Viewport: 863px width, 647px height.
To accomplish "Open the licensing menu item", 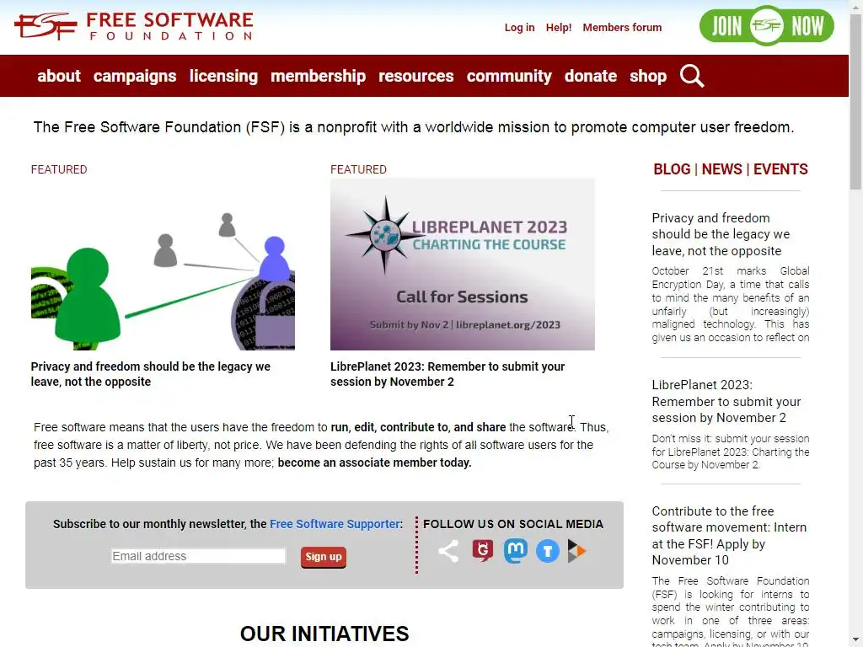I will pos(223,76).
